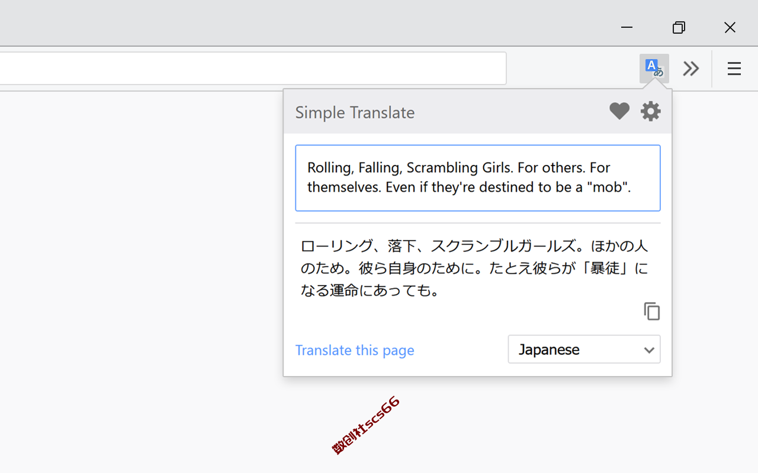
Task: Click the browser address bar
Action: [x=253, y=69]
